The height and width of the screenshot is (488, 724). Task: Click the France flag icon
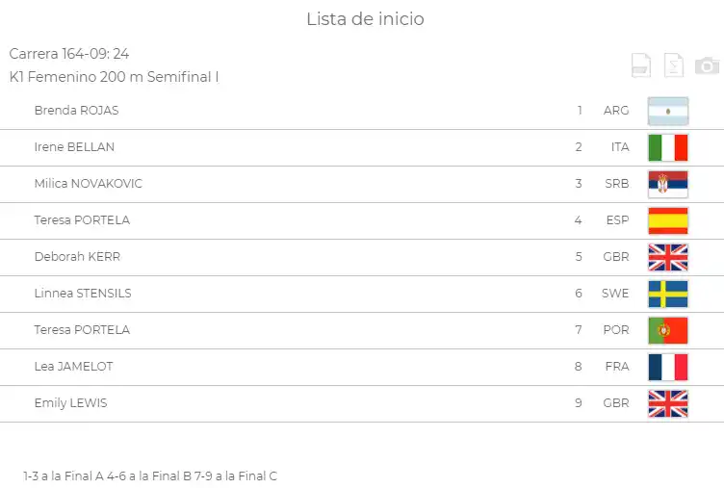point(668,367)
